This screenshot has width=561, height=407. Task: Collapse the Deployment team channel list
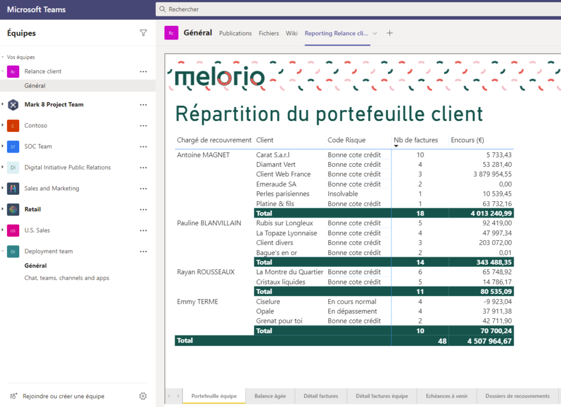(3, 252)
